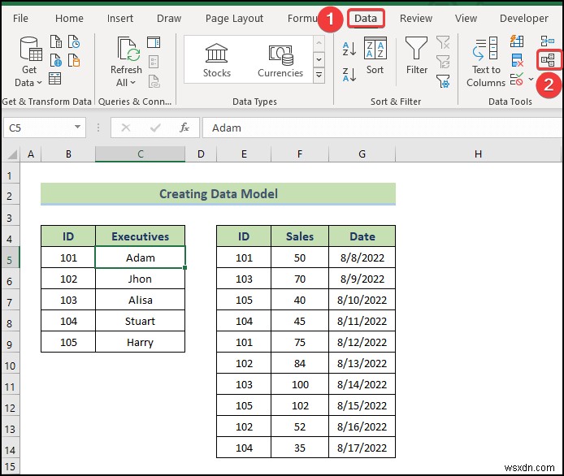Open the Relationships tool
The width and height of the screenshot is (564, 476).
tap(548, 59)
